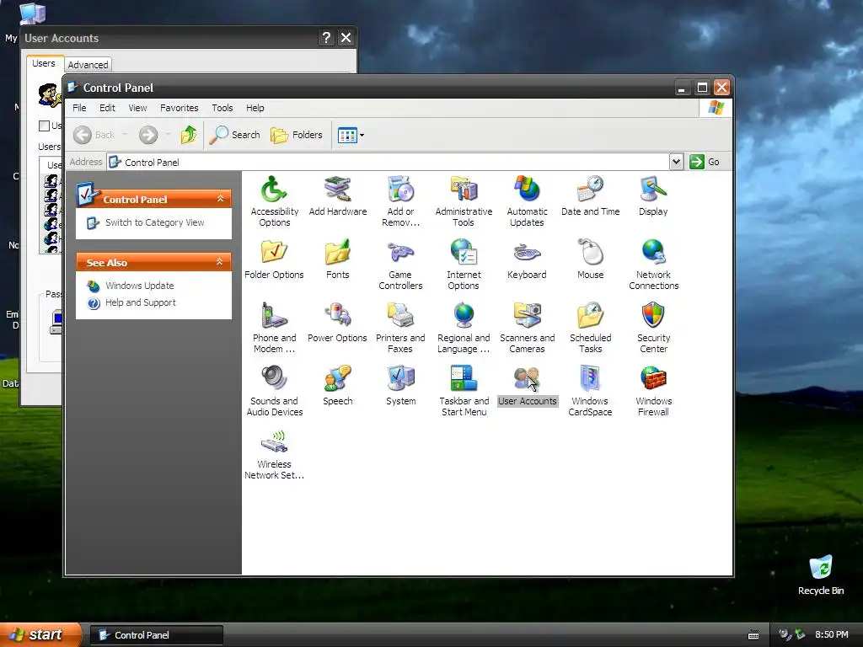Open the Windows Update link
863x647 pixels.
click(140, 286)
